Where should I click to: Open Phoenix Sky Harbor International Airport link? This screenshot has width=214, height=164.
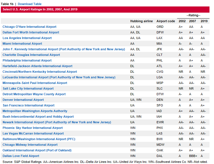(33, 128)
